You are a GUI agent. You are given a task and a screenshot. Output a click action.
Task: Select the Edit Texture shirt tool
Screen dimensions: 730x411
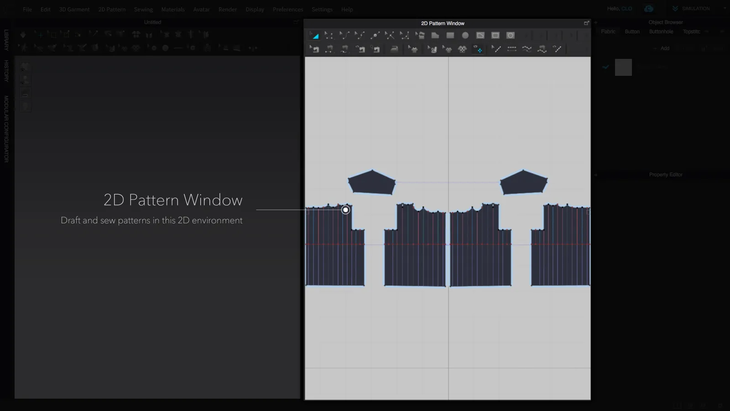(413, 49)
